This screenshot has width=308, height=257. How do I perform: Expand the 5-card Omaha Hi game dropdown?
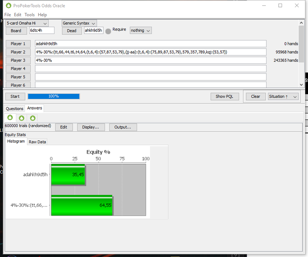click(27, 23)
